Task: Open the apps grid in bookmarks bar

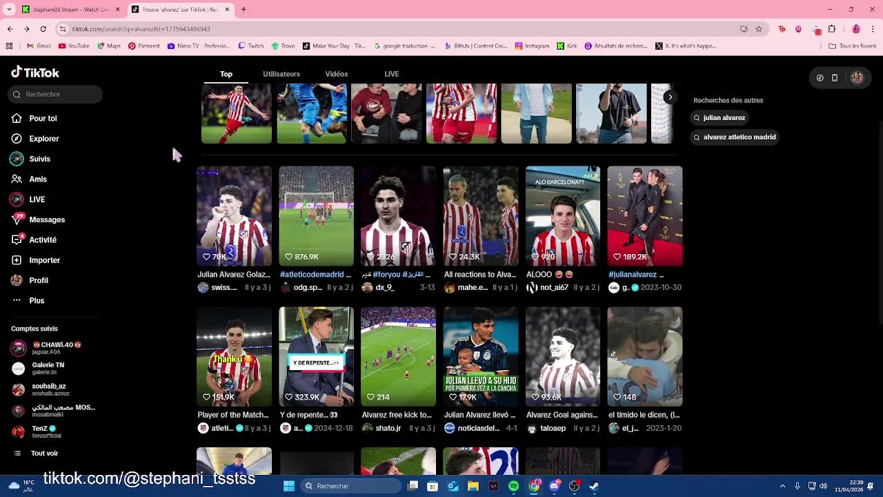Action: point(9,46)
